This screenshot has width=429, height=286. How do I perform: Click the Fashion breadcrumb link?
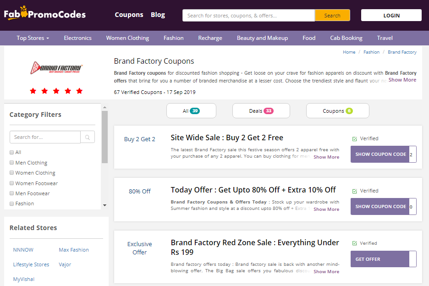tap(371, 52)
